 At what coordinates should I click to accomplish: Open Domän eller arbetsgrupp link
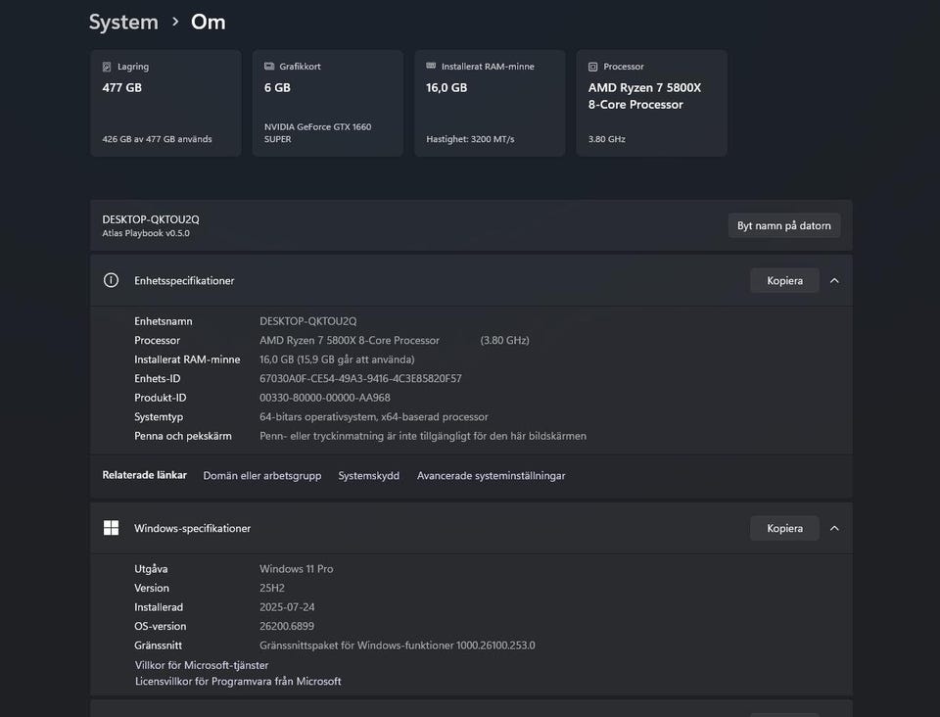point(261,476)
